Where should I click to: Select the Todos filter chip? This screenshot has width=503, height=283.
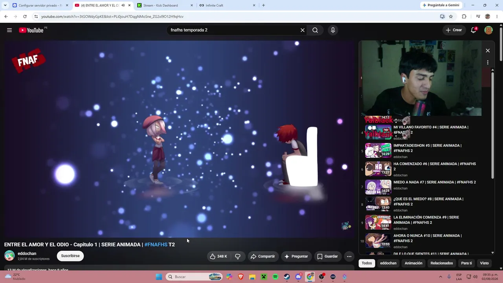coord(367,263)
